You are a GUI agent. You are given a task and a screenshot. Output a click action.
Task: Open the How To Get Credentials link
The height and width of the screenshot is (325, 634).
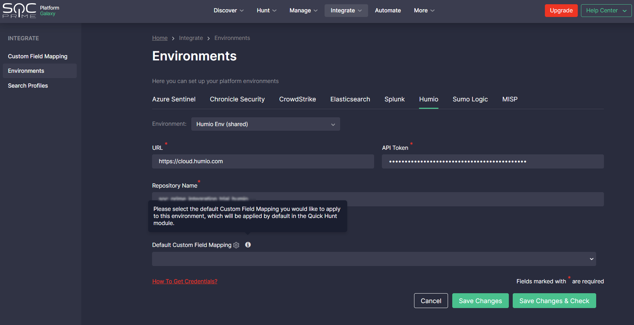185,281
